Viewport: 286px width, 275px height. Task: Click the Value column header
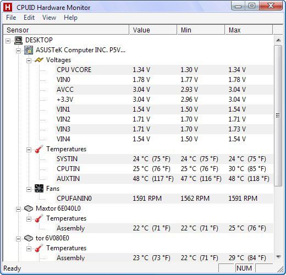tap(153, 30)
